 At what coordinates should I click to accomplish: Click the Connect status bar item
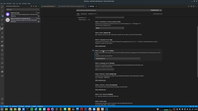click(x=21, y=106)
